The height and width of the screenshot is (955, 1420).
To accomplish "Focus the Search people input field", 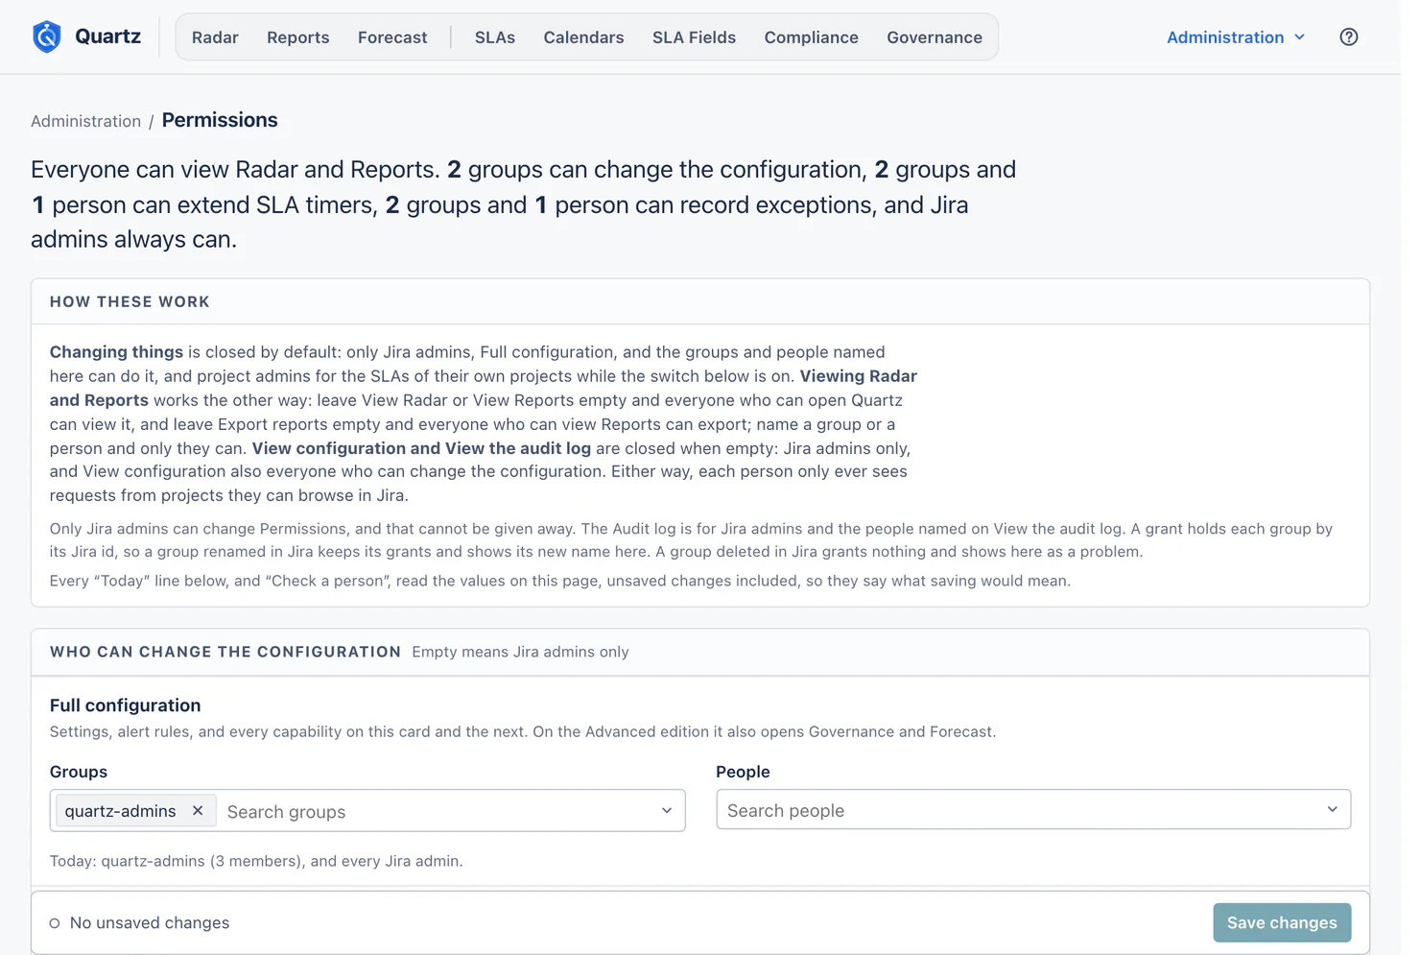I will point(1033,810).
